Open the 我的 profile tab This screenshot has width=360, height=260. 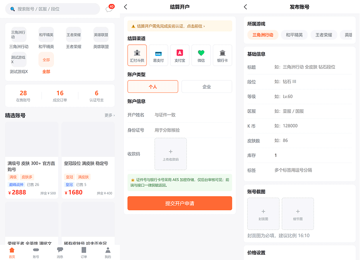[x=108, y=253]
